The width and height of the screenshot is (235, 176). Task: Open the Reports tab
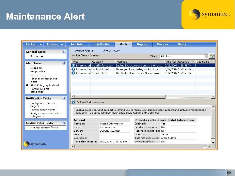(142, 44)
